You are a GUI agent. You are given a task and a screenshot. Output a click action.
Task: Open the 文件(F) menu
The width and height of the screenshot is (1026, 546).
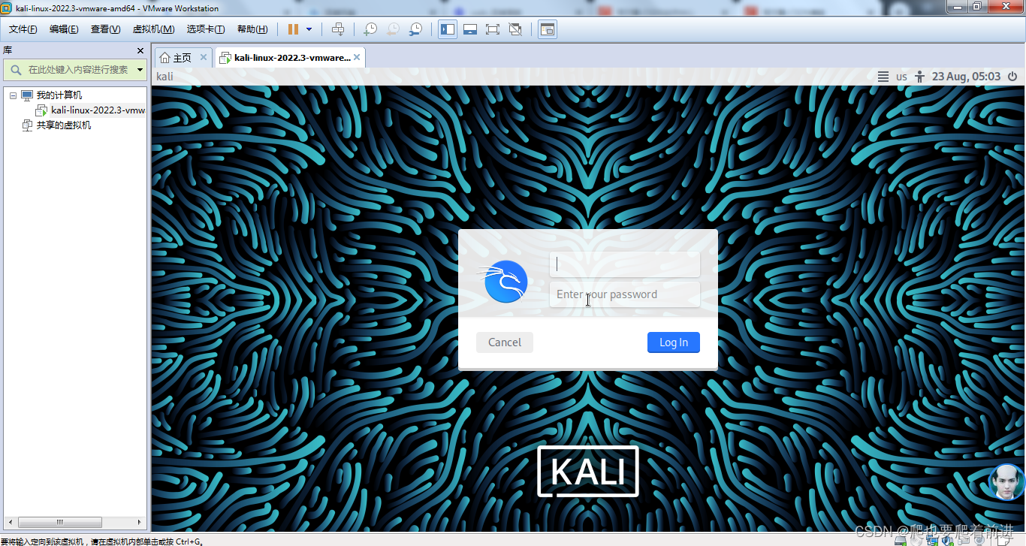click(23, 29)
